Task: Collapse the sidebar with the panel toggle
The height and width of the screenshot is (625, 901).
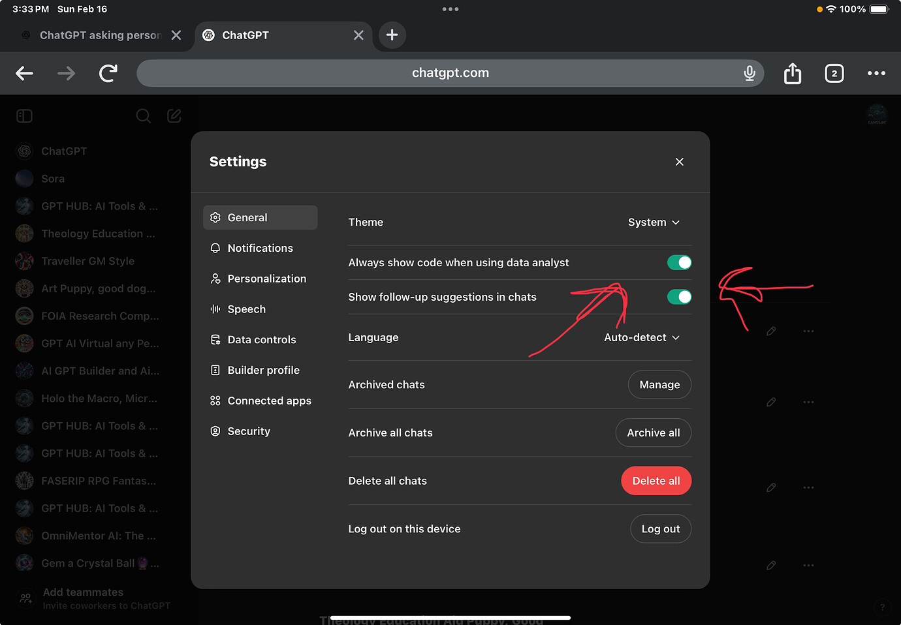Action: click(24, 115)
